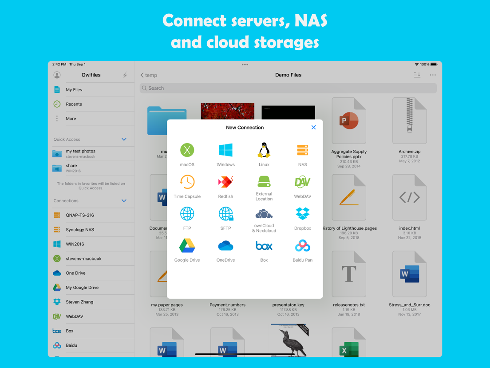
Task: Open the account profile icon
Action: coord(57,75)
